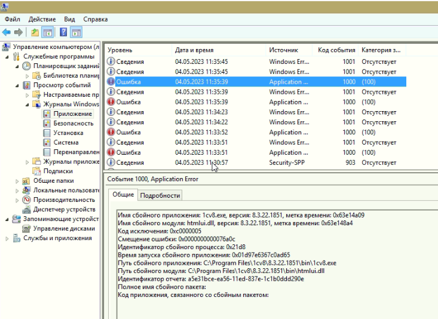This screenshot has height=319, width=438.
Task: Select the Приложение log in tree
Action: coord(73,114)
